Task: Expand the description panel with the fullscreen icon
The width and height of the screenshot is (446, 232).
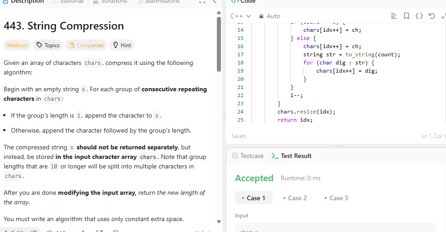Action: [x=202, y=1]
